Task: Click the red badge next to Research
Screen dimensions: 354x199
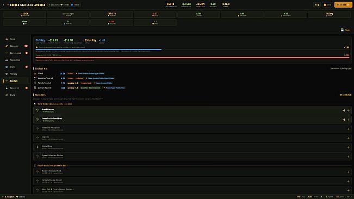Action: pos(27,88)
